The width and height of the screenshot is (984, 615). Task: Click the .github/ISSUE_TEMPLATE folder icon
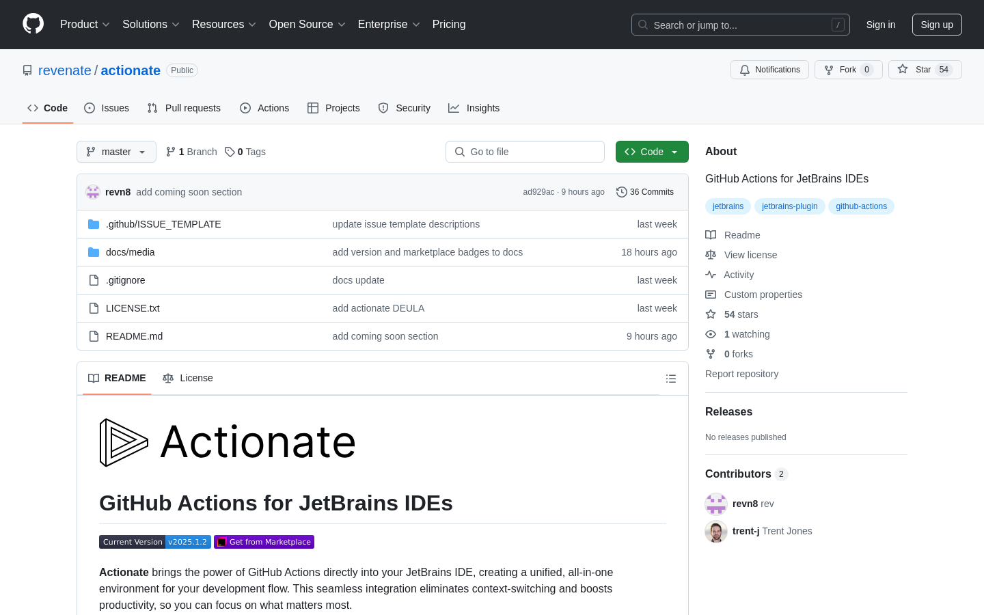[x=94, y=224]
